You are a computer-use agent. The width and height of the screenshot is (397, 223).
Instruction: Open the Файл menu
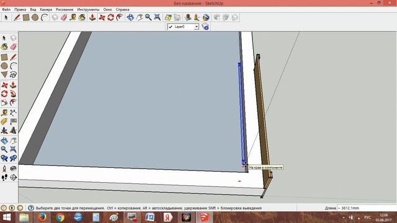click(6, 9)
